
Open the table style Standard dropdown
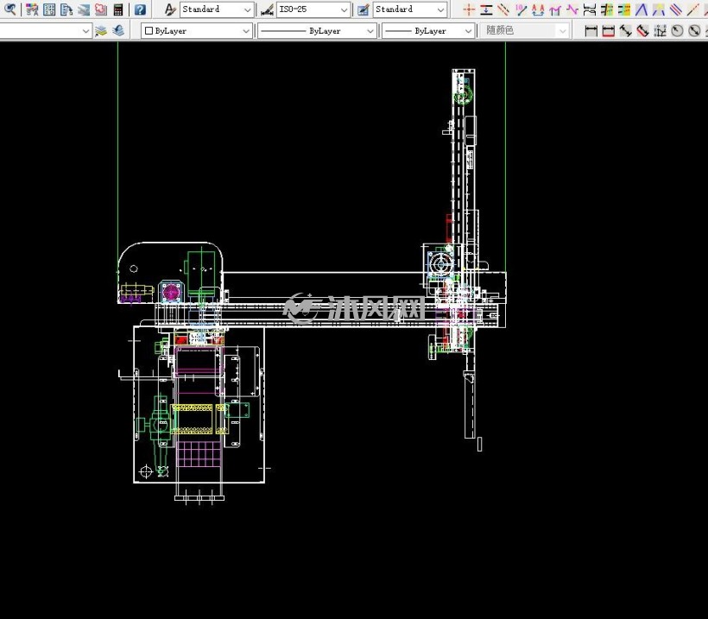410,9
